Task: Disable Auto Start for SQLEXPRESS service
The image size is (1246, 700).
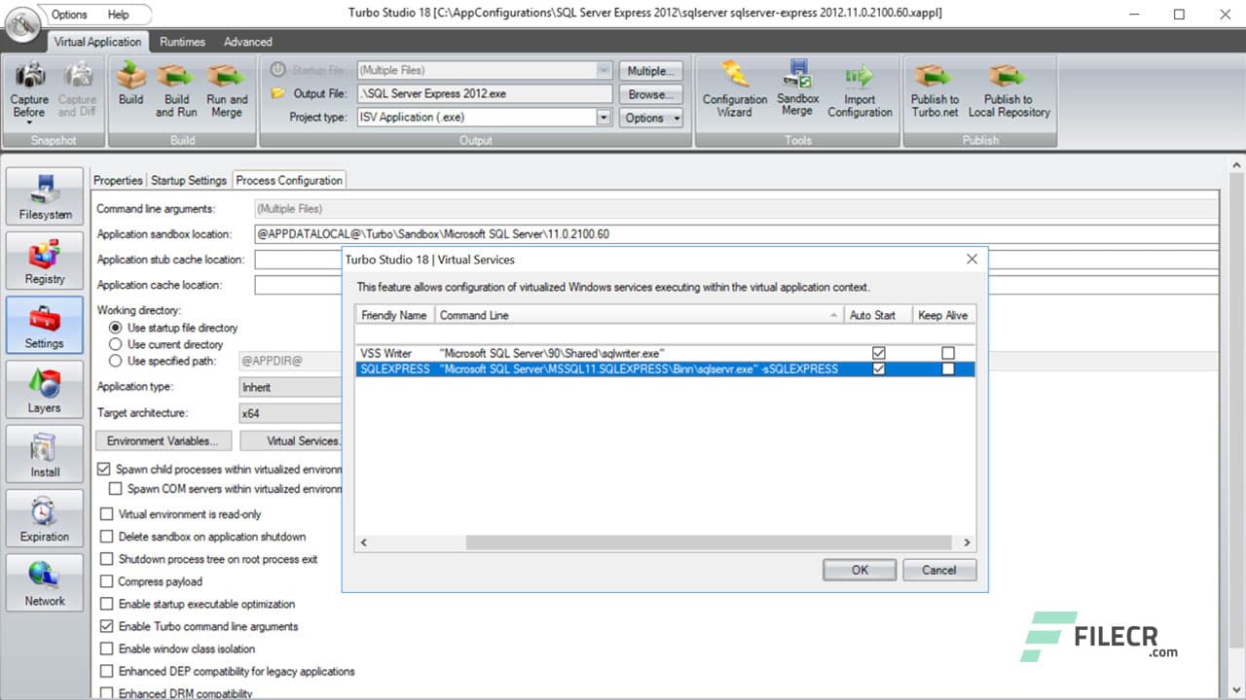Action: coord(878,368)
